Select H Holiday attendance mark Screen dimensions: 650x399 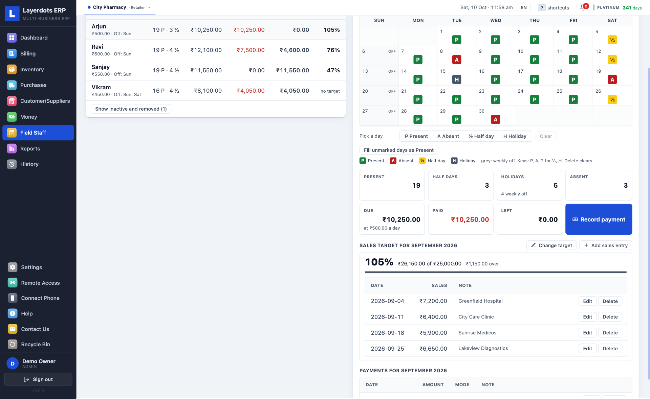[515, 136]
